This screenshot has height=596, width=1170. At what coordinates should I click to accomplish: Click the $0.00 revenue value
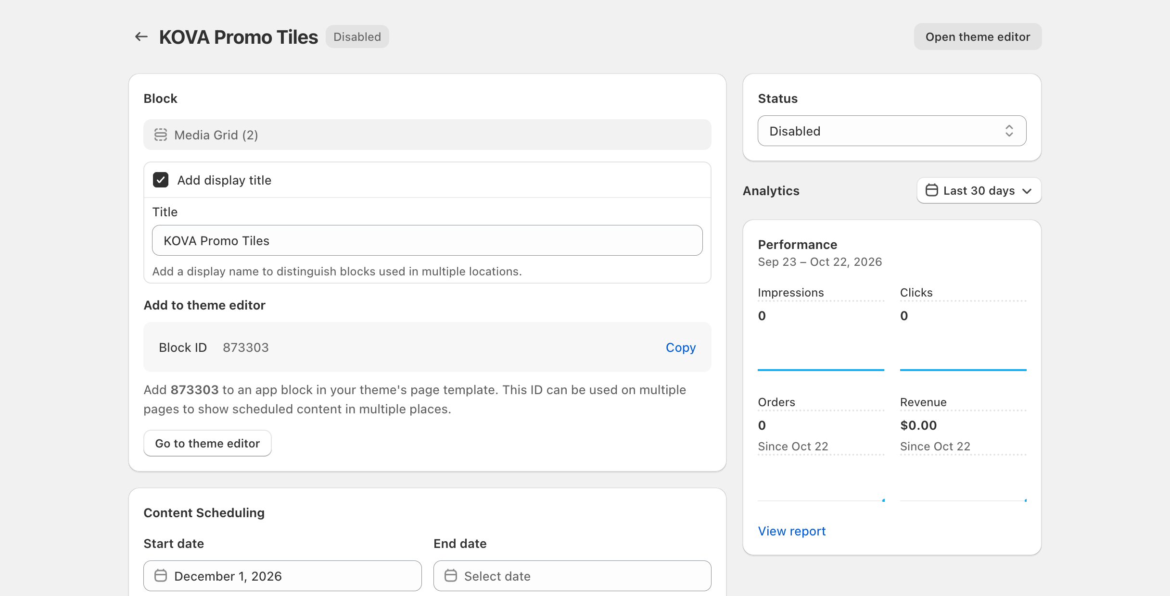pos(918,425)
